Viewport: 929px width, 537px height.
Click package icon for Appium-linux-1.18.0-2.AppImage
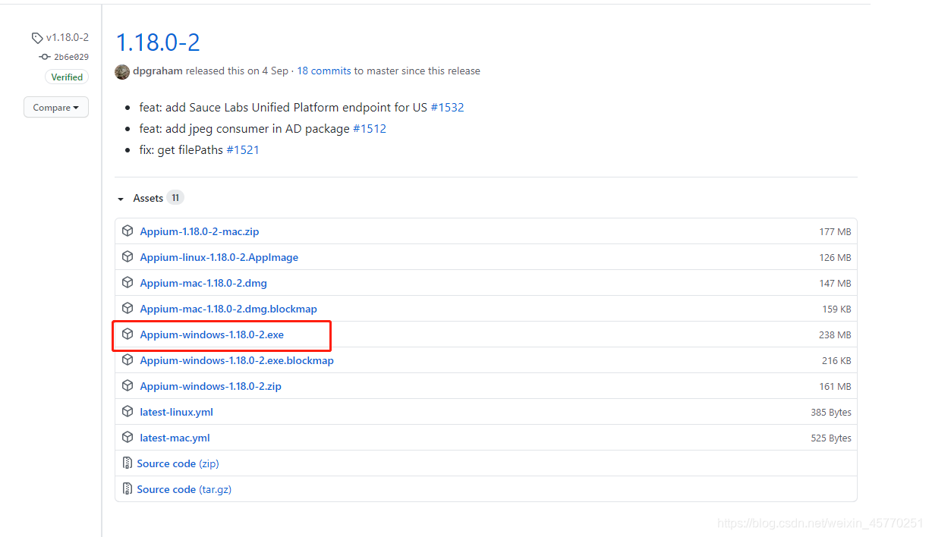tap(128, 256)
